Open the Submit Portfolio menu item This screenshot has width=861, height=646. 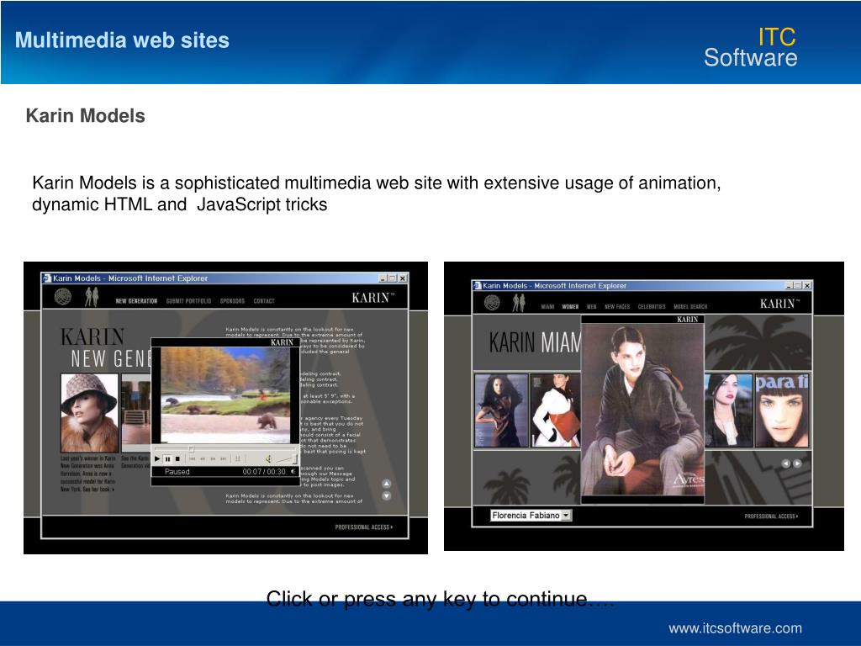coord(188,301)
